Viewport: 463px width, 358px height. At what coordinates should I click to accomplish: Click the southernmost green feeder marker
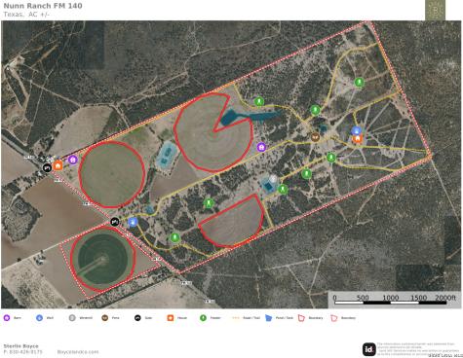(174, 237)
